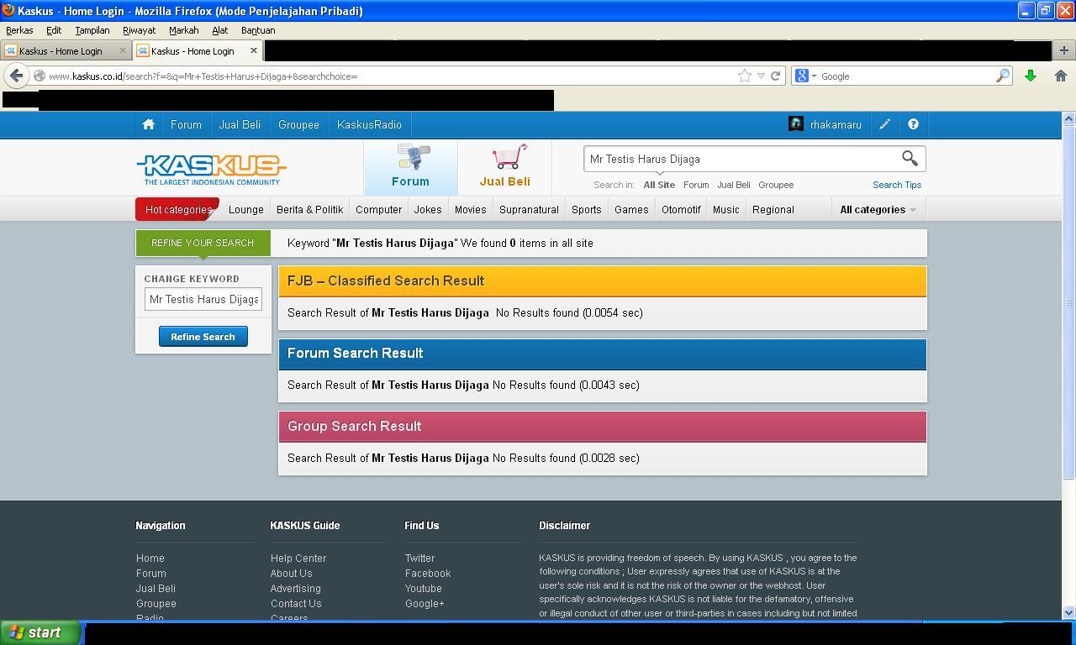Click the search magnifier in Google box

tap(1003, 76)
